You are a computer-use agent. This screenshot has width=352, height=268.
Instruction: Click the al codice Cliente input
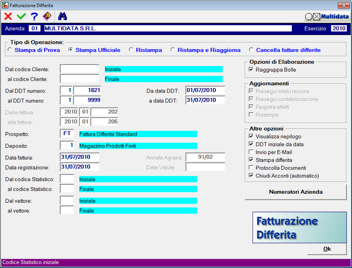tap(80, 79)
